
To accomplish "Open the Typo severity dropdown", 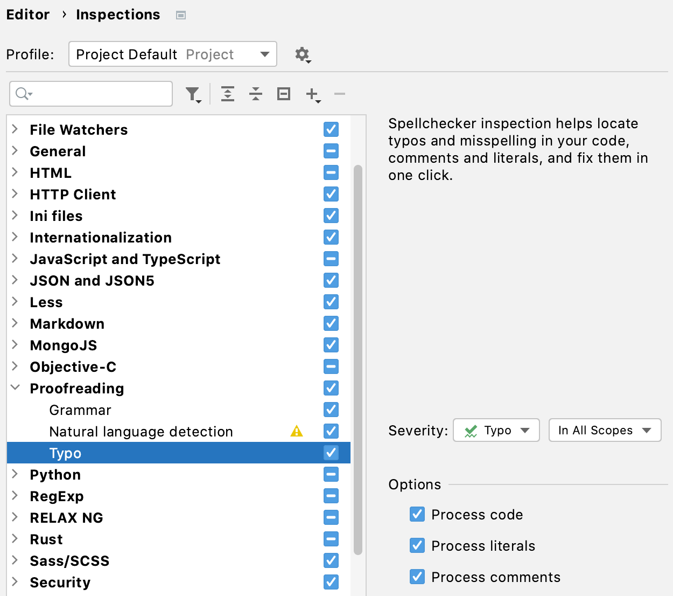I will [496, 430].
